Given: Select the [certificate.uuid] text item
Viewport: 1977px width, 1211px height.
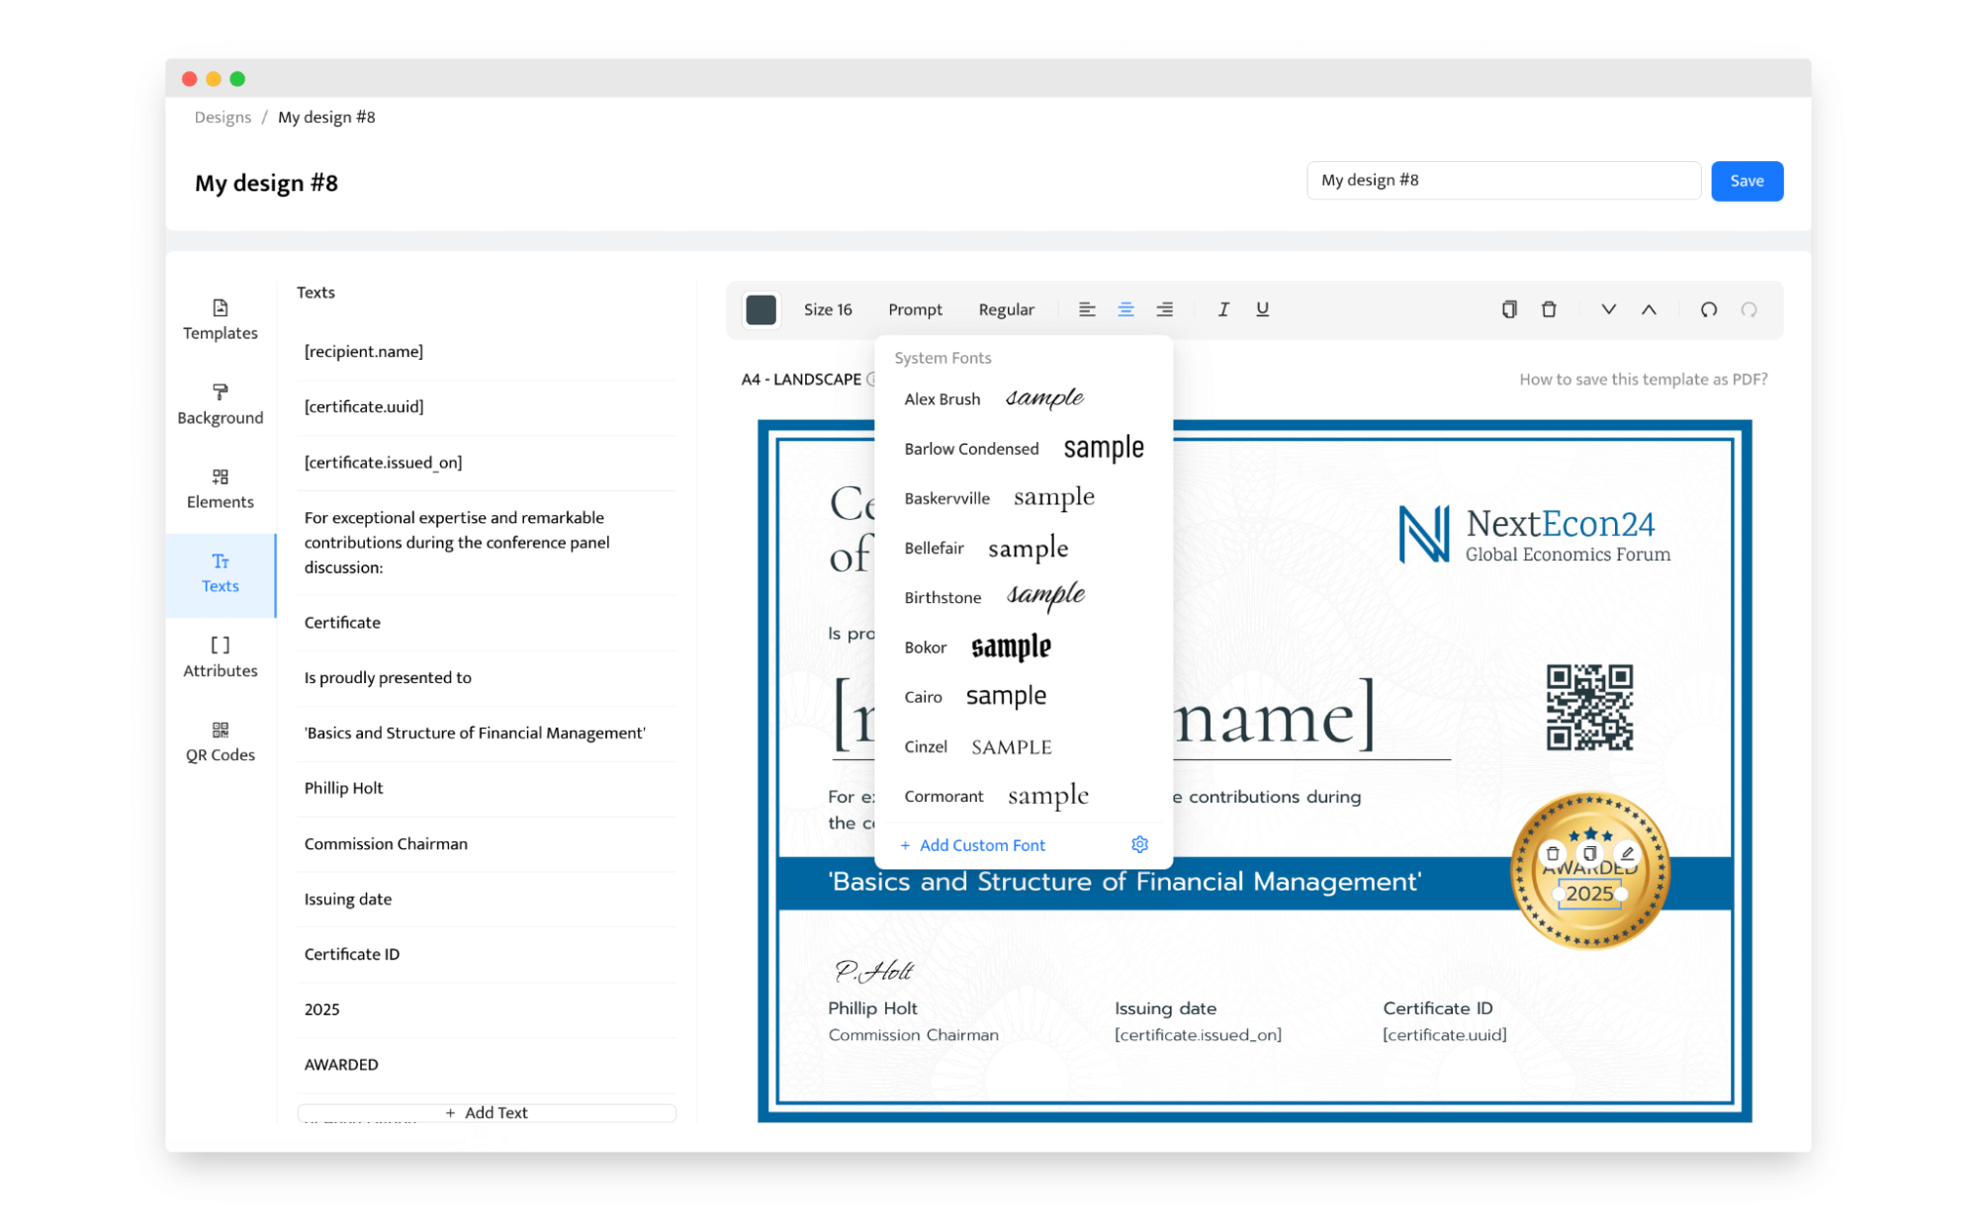Looking at the screenshot, I should click(x=487, y=407).
